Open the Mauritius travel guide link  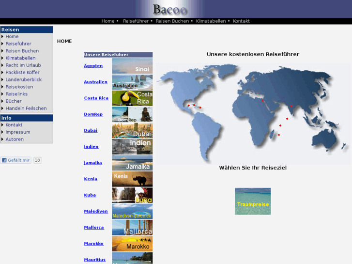click(95, 260)
